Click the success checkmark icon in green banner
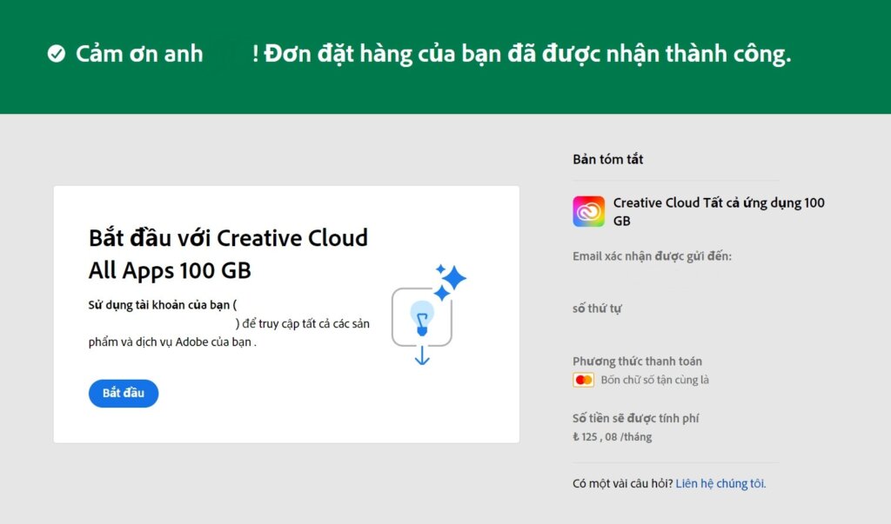Viewport: 891px width, 524px height. click(57, 55)
